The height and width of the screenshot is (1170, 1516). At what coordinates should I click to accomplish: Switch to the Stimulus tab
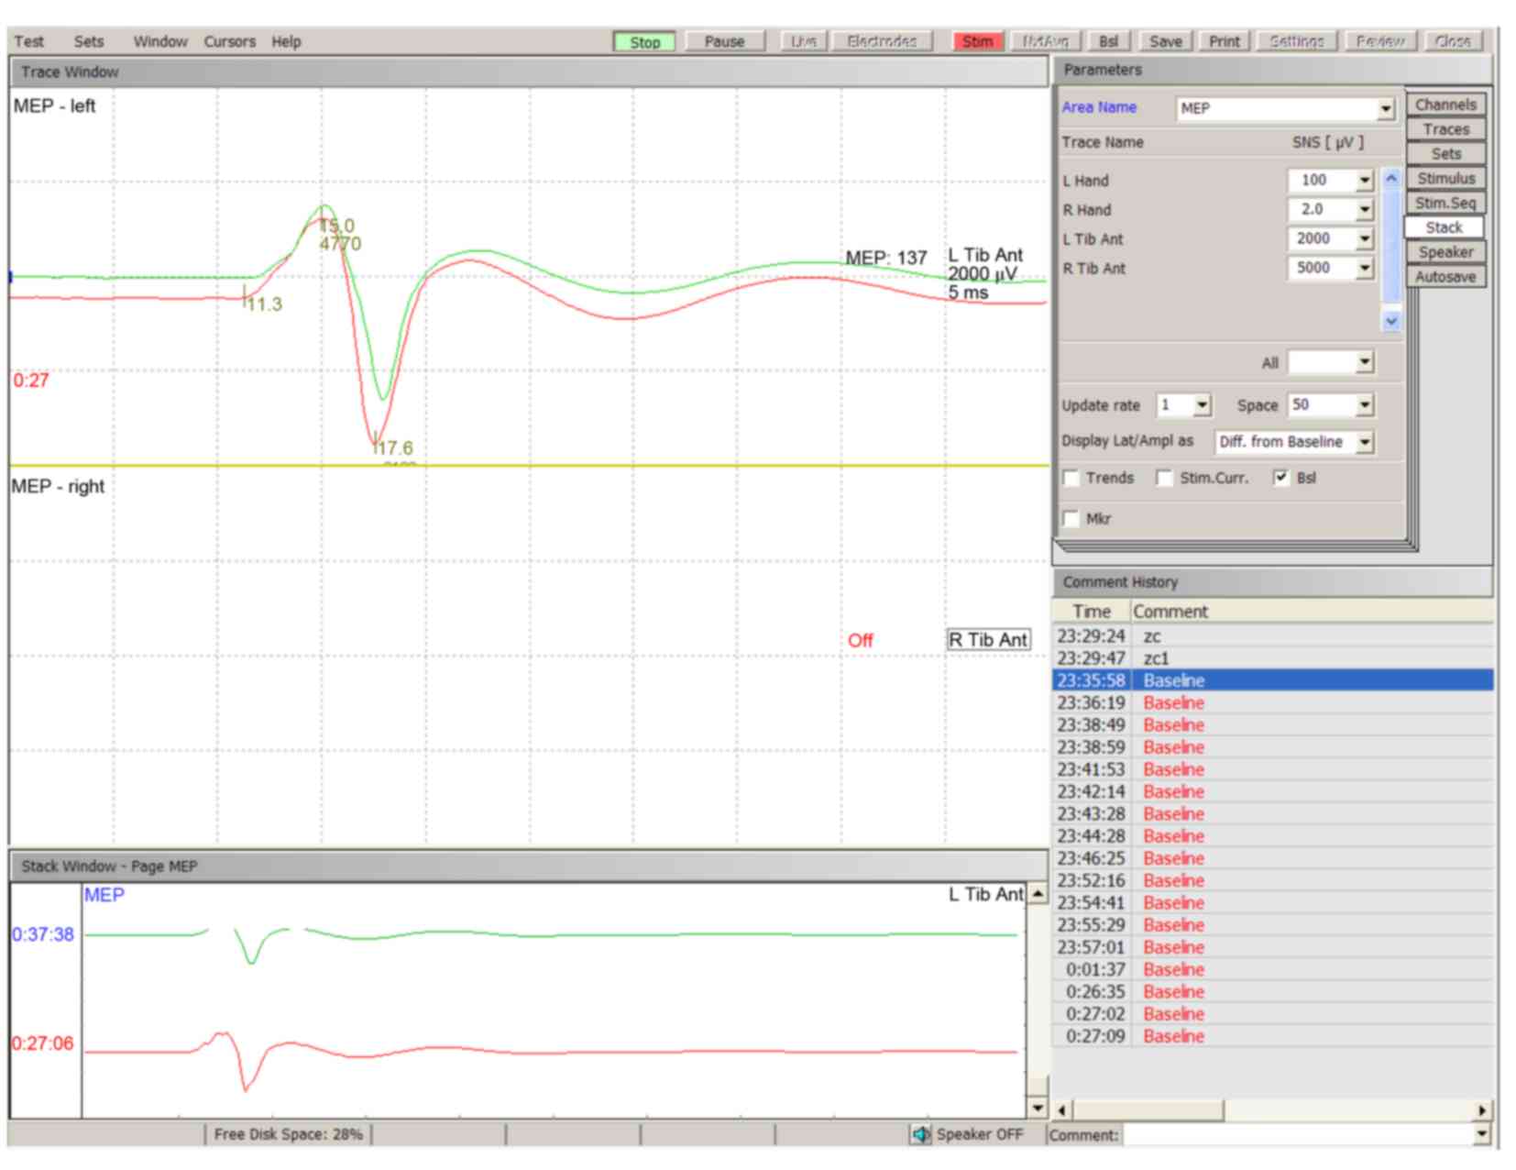[x=1445, y=178]
